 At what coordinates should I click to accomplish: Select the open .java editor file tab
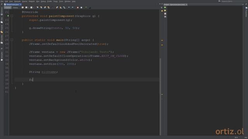point(12,5)
